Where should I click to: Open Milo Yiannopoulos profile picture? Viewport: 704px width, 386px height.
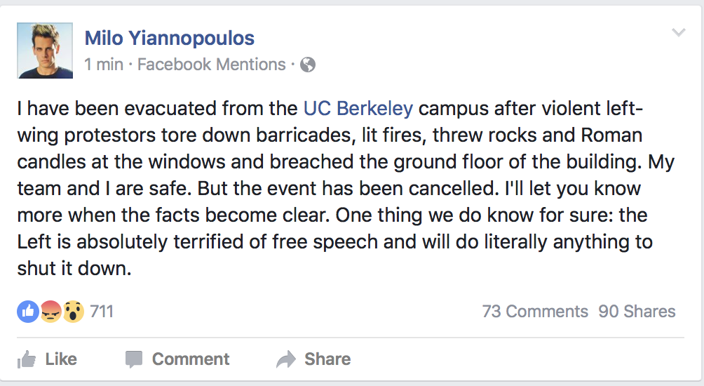[x=45, y=51]
